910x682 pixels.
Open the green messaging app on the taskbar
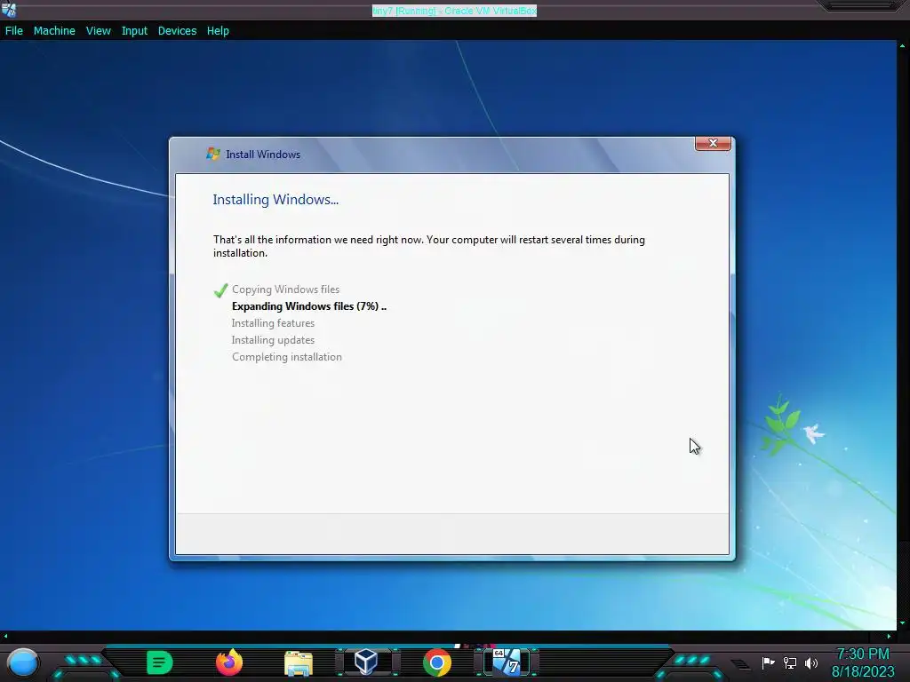pyautogui.click(x=160, y=662)
